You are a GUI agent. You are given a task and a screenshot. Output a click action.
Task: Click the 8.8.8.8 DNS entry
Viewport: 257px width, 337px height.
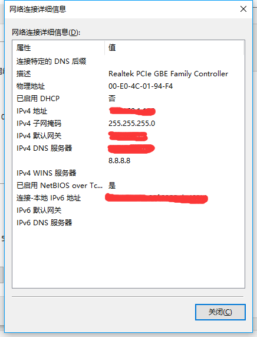click(120, 161)
